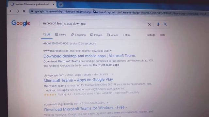Open the Settings menu

click(151, 35)
